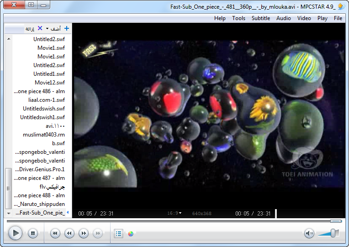Select Untitled1.swf in playlist
Image resolution: width=349 pixels, height=247 pixels.
pyautogui.click(x=49, y=74)
